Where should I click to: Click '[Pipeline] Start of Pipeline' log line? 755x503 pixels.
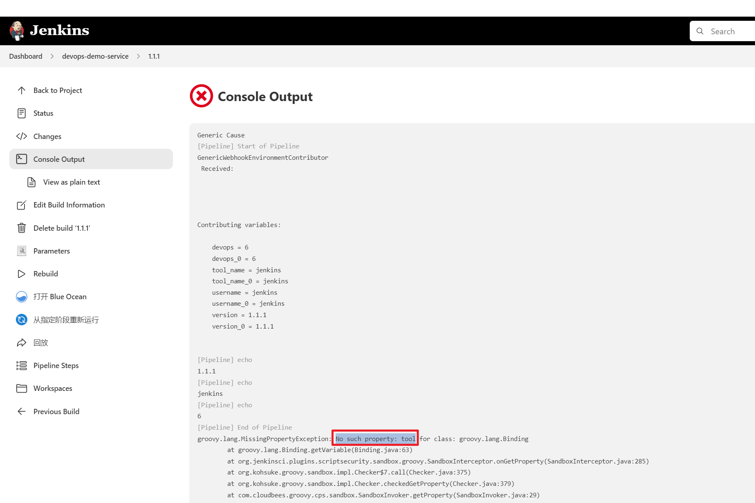tap(248, 146)
